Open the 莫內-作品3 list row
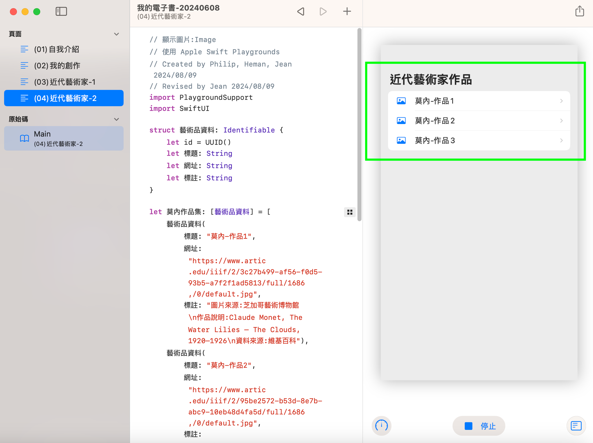The width and height of the screenshot is (593, 443). tap(479, 141)
